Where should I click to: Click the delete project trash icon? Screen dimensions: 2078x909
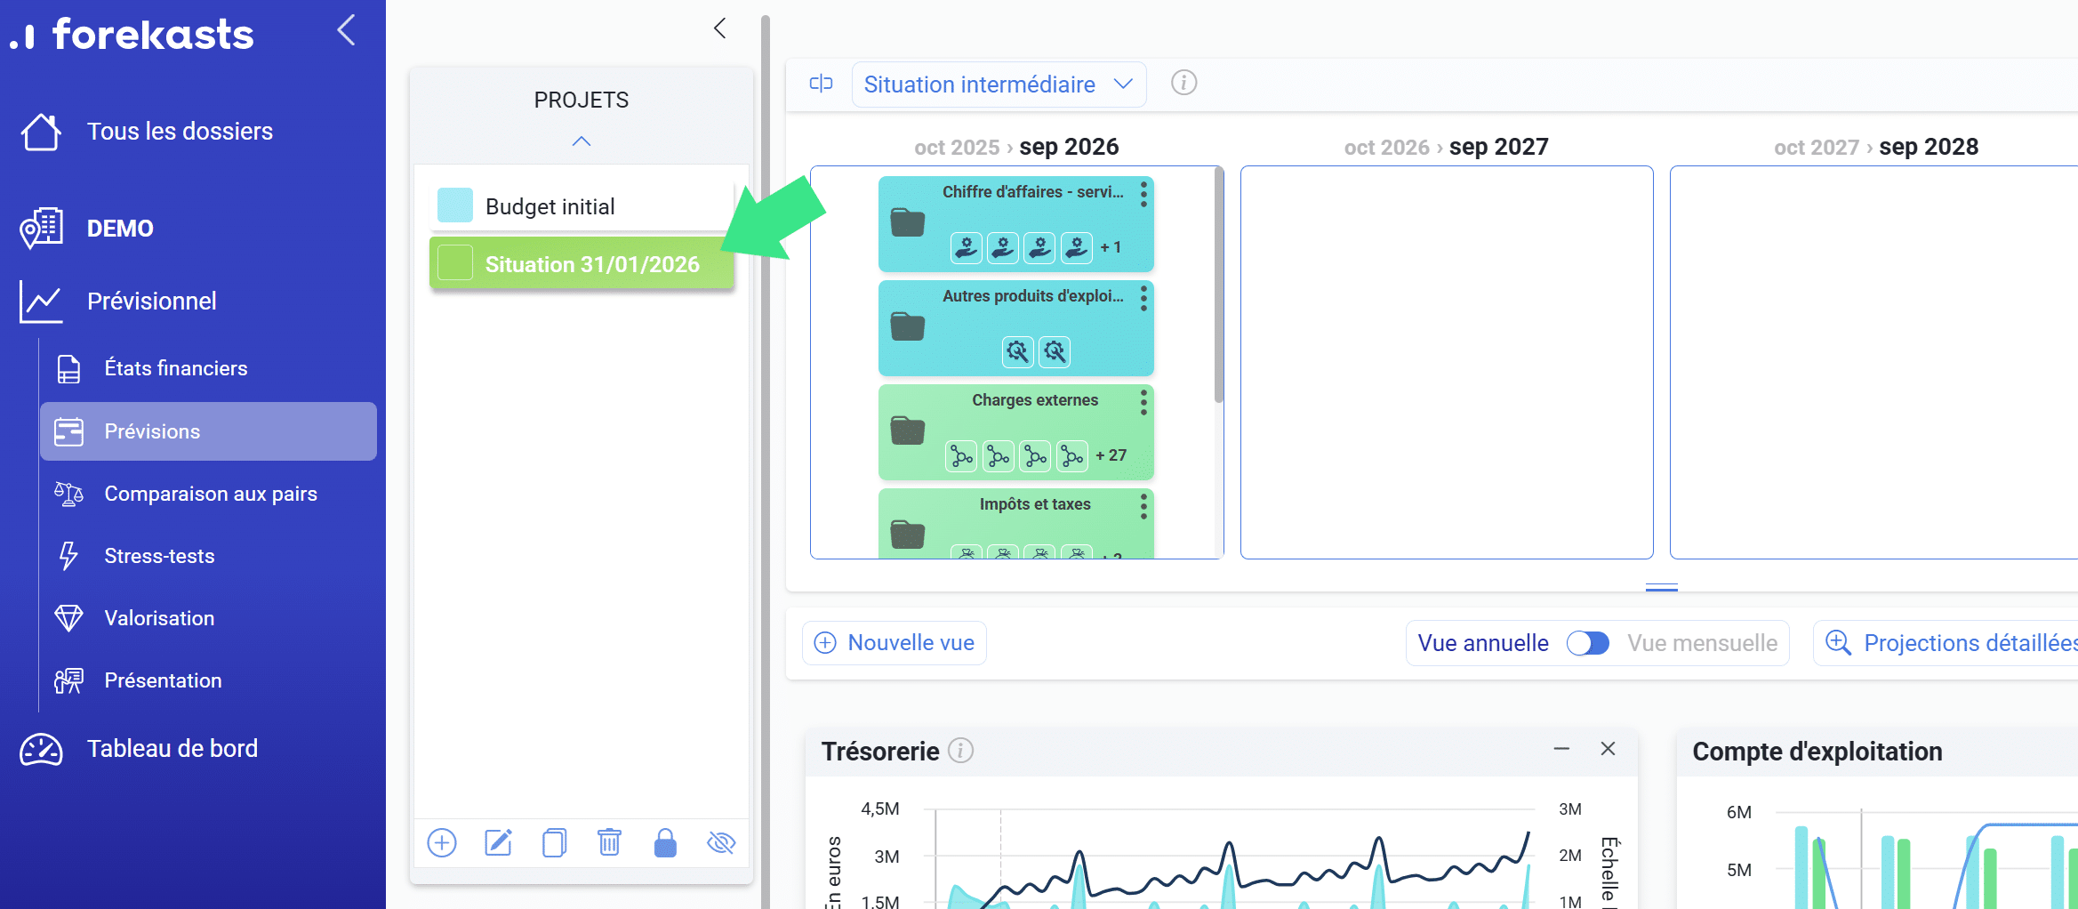tap(609, 842)
